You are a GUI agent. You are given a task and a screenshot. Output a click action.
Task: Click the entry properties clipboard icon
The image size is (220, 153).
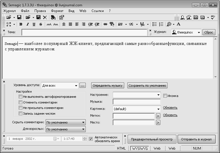pos(61,17)
